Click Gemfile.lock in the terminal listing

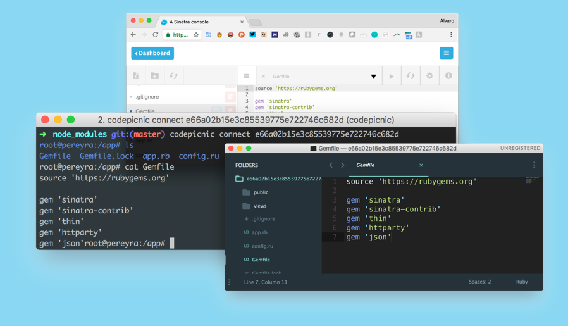click(x=106, y=156)
